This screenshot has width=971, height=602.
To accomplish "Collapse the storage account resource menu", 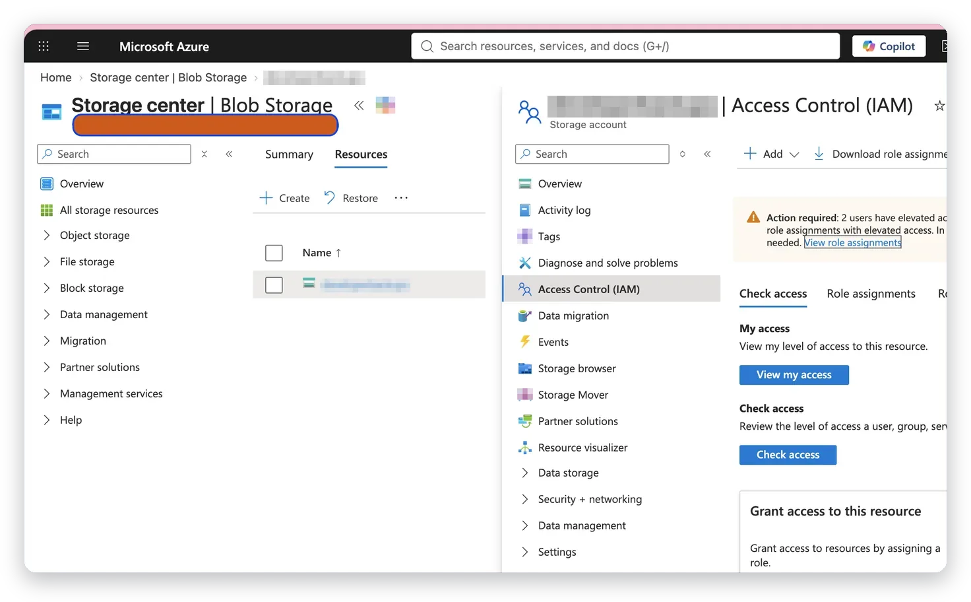I will 707,154.
